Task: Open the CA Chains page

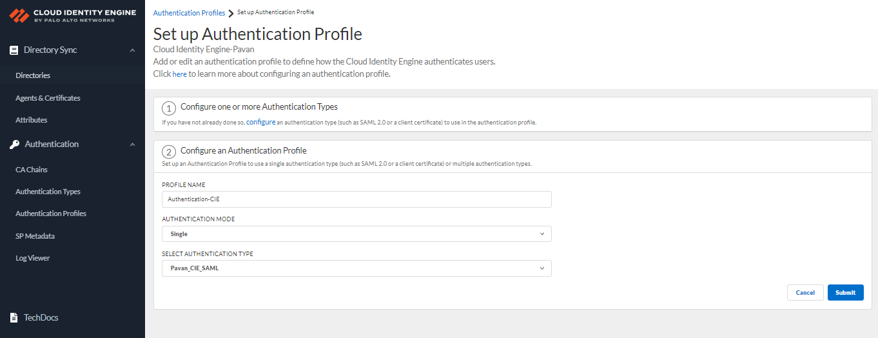Action: (32, 170)
